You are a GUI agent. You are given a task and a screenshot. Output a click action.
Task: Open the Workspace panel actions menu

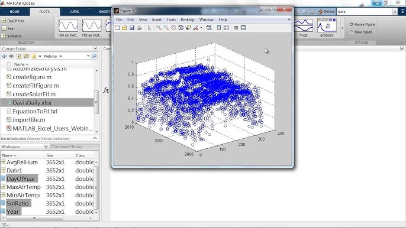click(x=46, y=146)
